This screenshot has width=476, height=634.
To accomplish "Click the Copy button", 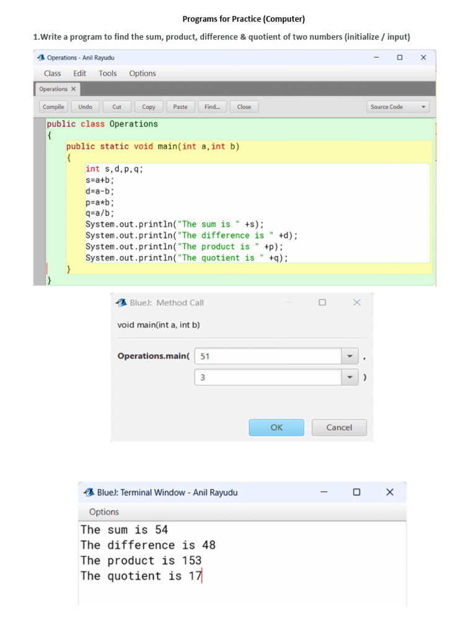I will click(x=149, y=106).
